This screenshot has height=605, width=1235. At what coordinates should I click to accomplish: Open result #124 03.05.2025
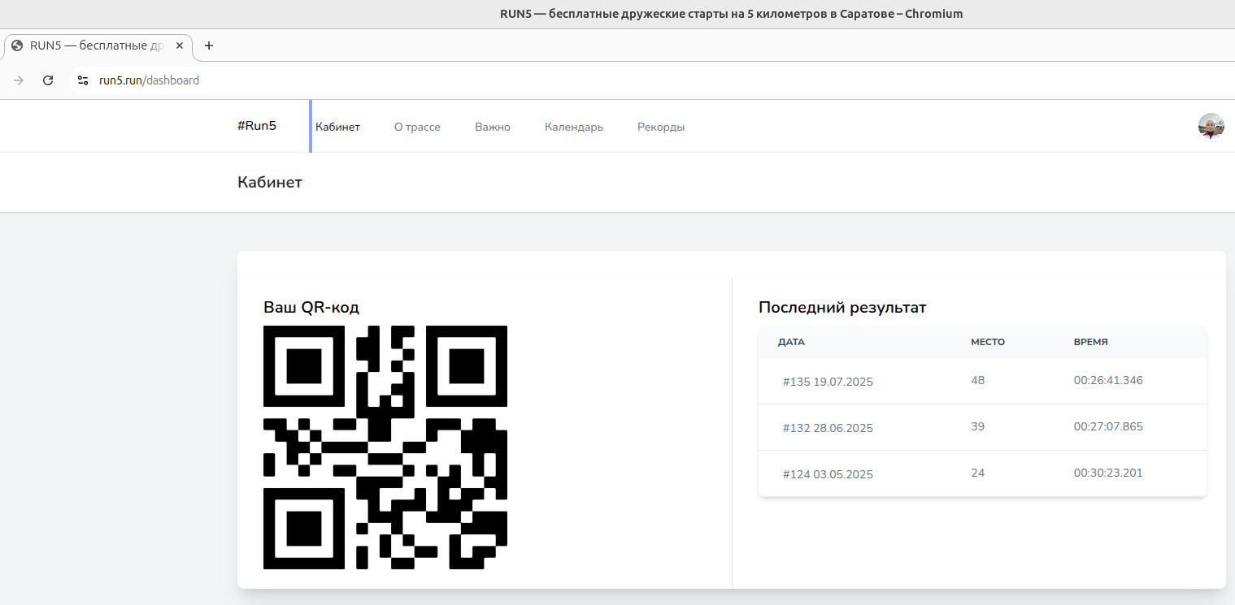click(x=828, y=474)
